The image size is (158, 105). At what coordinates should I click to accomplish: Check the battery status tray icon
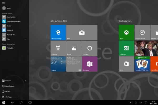click(131, 102)
